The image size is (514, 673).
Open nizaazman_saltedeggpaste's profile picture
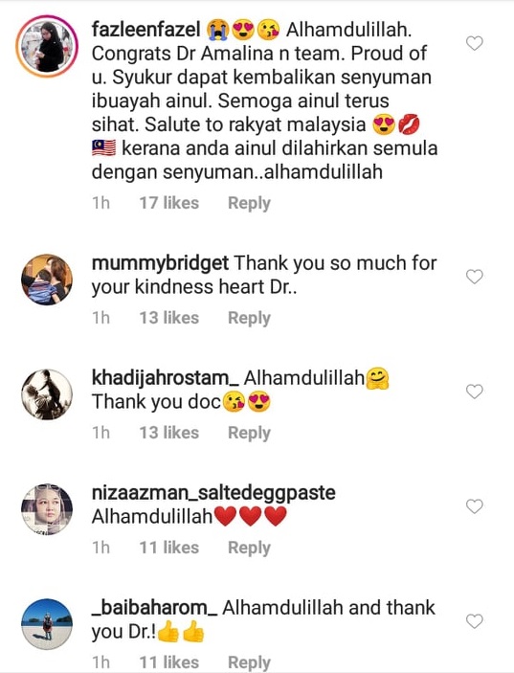[47, 509]
